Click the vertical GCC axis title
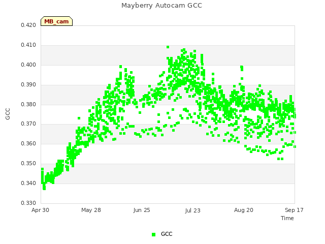325x244 pixels. coord(8,114)
